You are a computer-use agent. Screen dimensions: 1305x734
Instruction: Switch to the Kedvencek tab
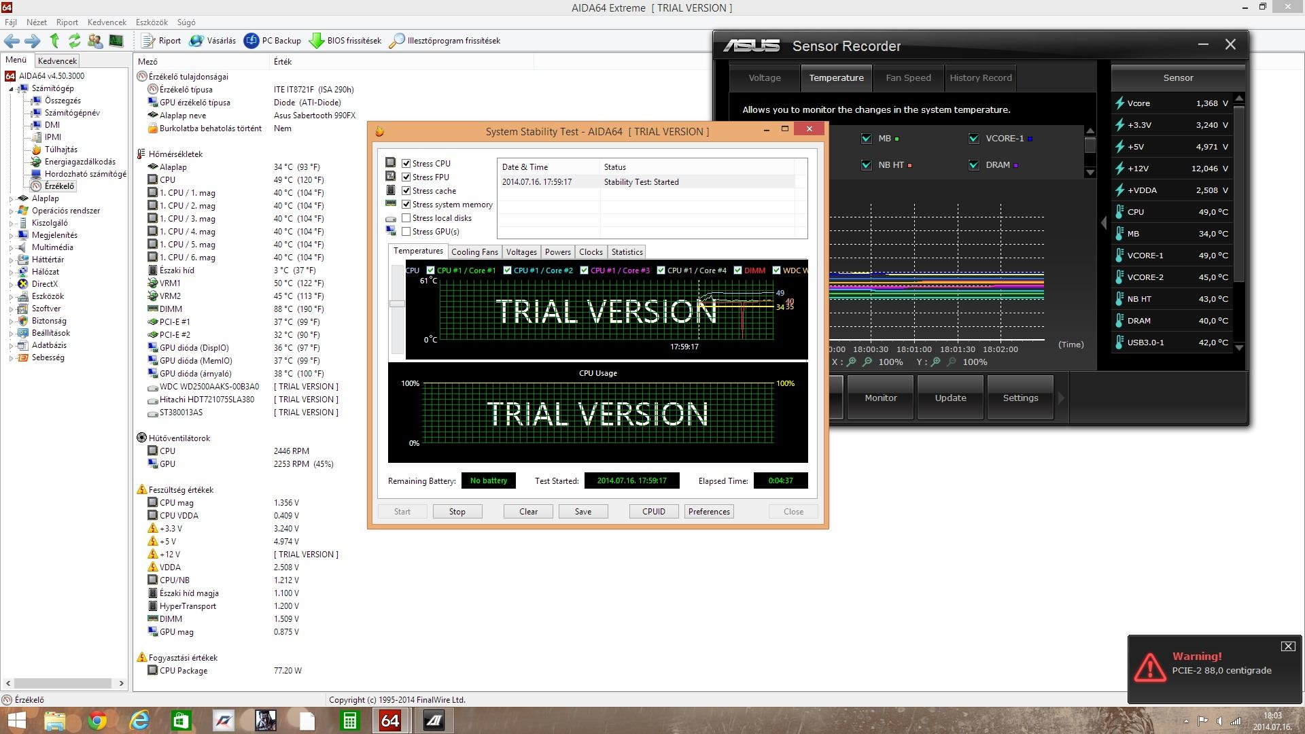click(x=57, y=60)
